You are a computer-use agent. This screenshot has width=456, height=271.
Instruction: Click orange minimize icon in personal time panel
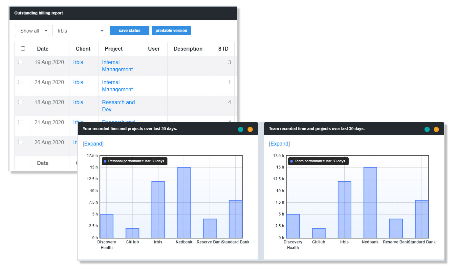(250, 129)
